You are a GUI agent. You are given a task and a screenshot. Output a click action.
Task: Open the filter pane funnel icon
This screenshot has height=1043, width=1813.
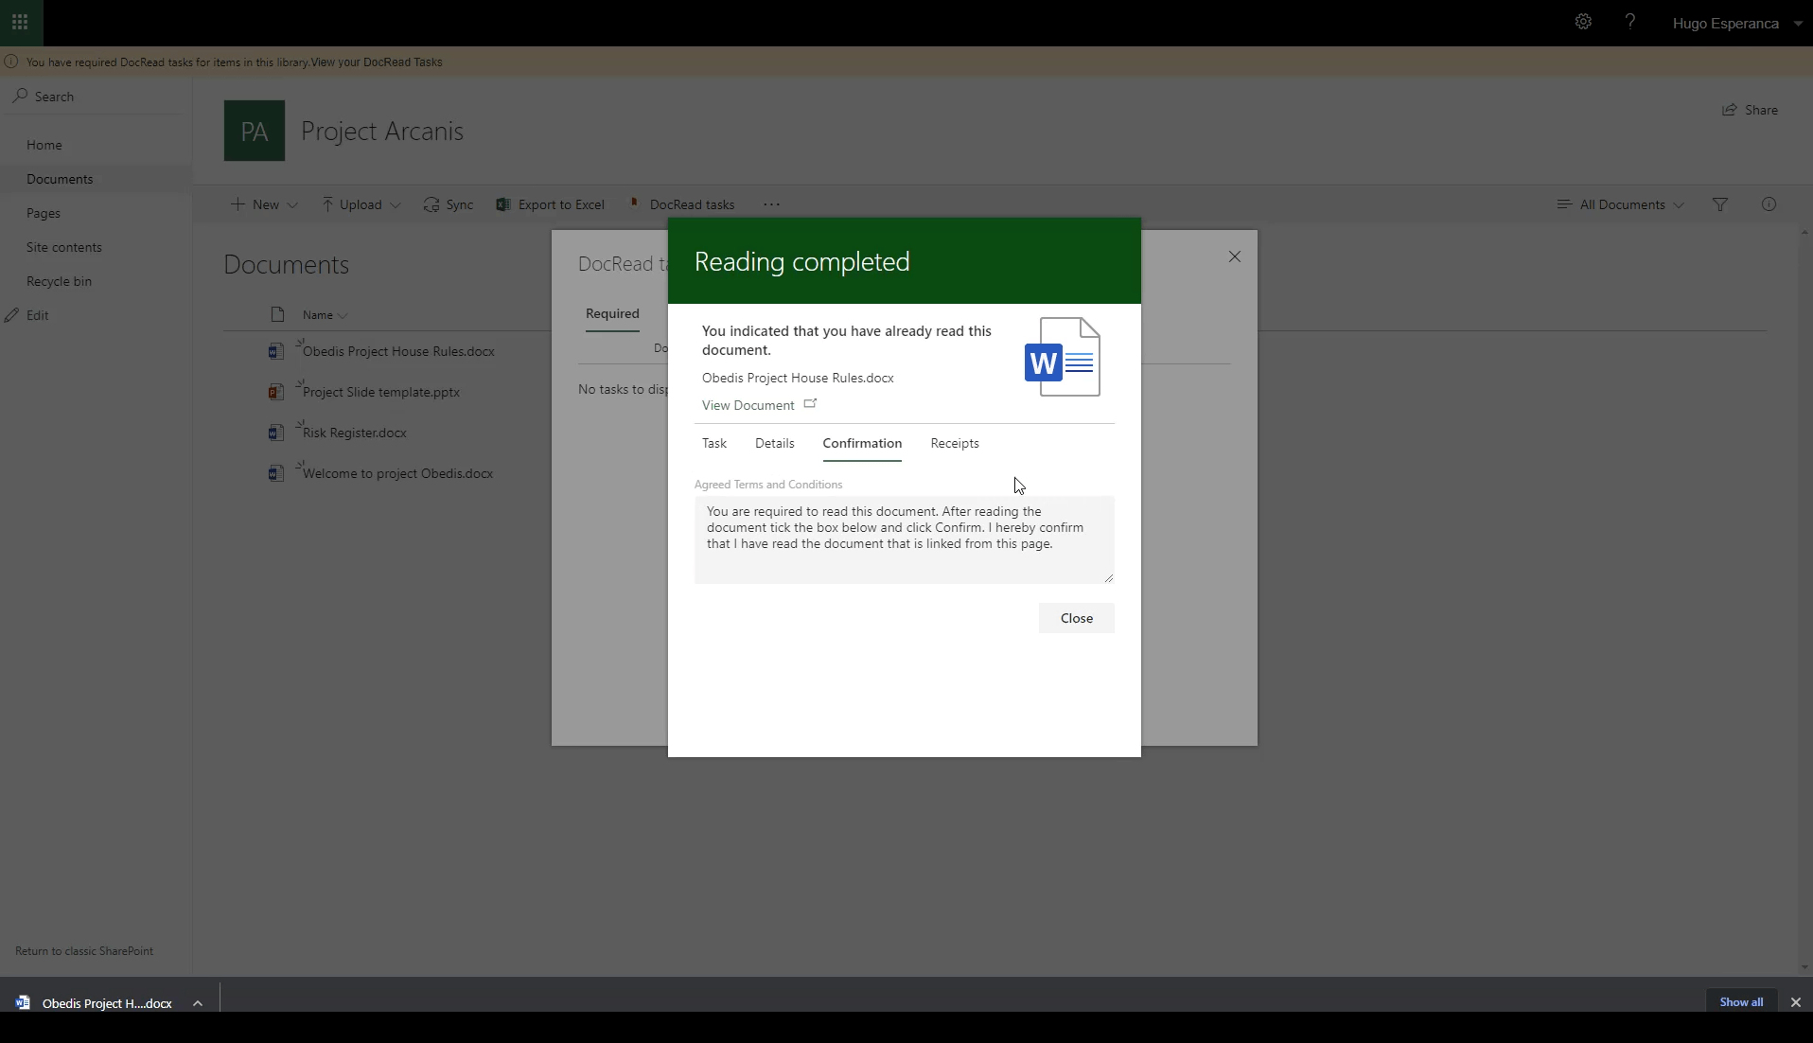pyautogui.click(x=1720, y=204)
